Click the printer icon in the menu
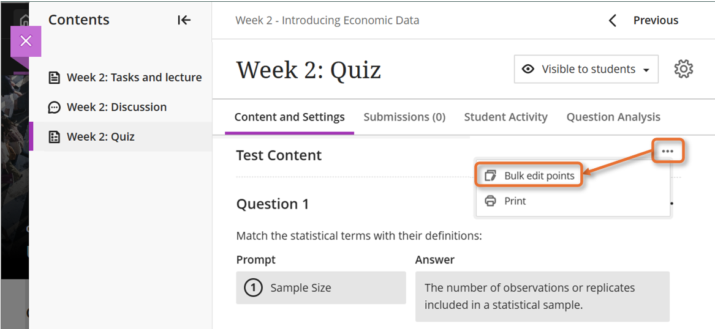Image resolution: width=715 pixels, height=329 pixels. tap(490, 201)
